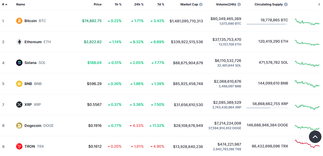
Task: Click Ethereum 24h volume $37,135,753,470
Action: (227, 40)
